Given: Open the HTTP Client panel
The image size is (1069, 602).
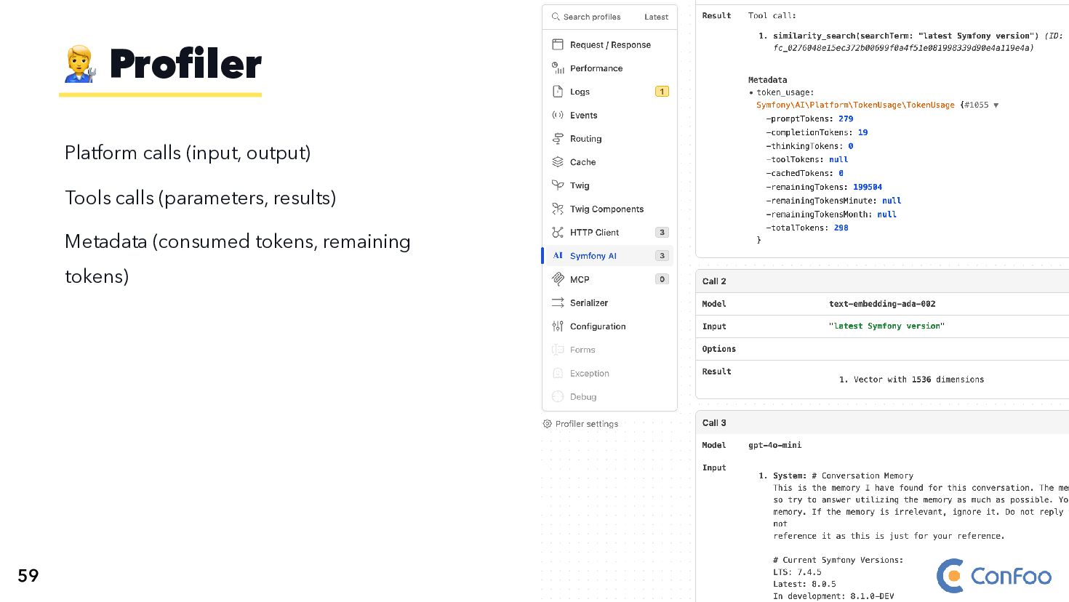Looking at the screenshot, I should pos(609,232).
